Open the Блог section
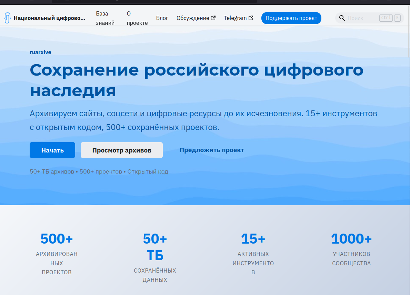This screenshot has width=410, height=295. [162, 18]
